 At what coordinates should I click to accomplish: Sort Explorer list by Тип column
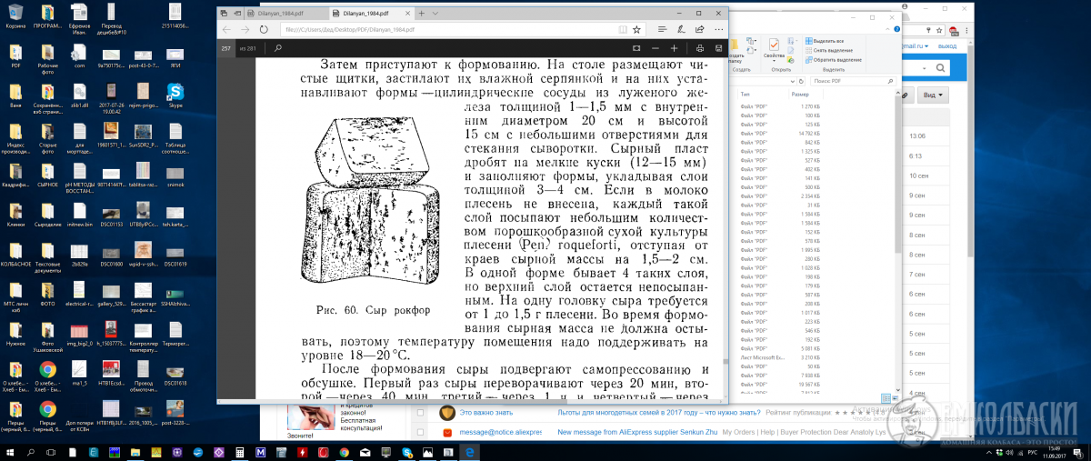[762, 95]
